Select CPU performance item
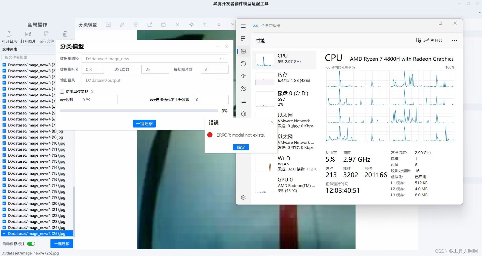The image size is (482, 256). [x=284, y=60]
